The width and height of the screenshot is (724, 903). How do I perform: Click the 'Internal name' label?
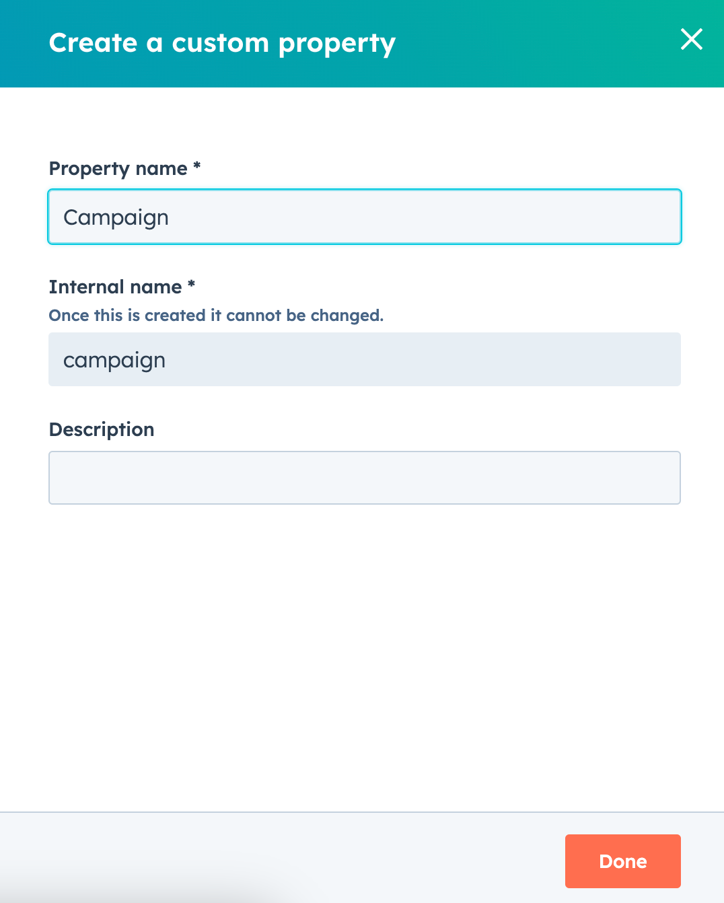115,287
